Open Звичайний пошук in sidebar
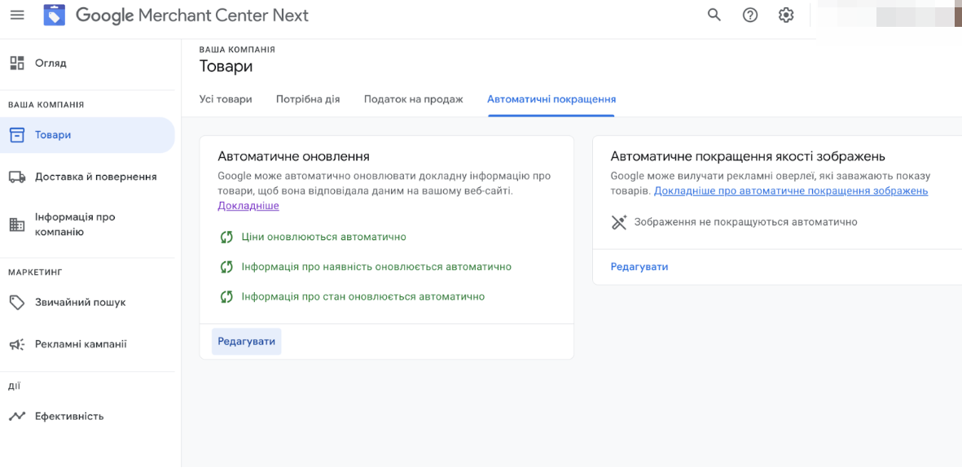 tap(81, 303)
